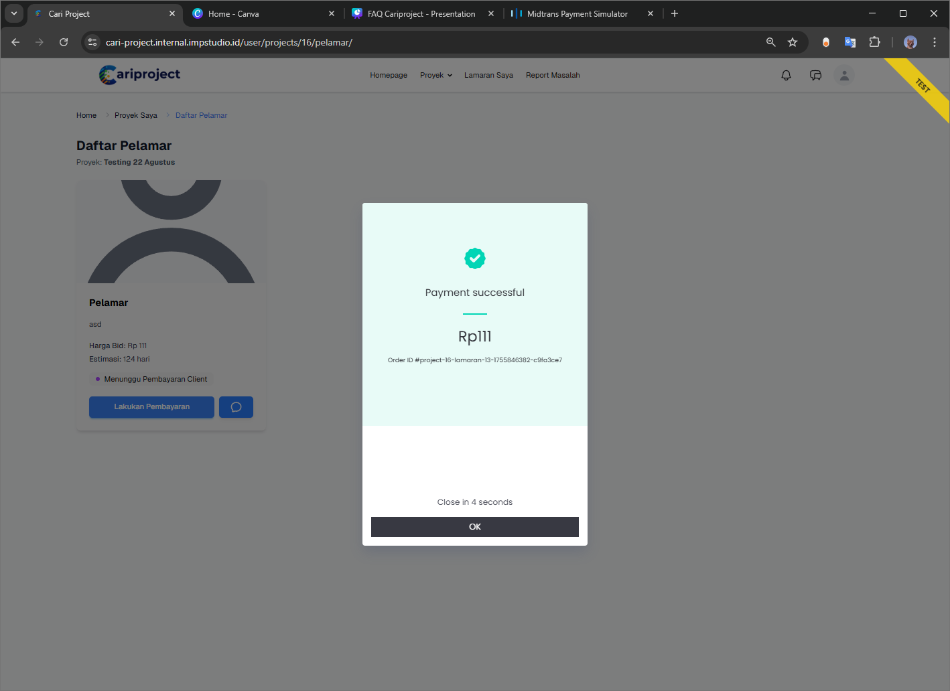The image size is (950, 691).
Task: Open the user profile avatar icon
Action: click(x=844, y=76)
